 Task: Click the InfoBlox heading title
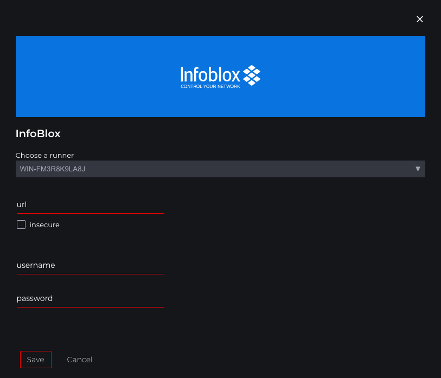(x=38, y=133)
